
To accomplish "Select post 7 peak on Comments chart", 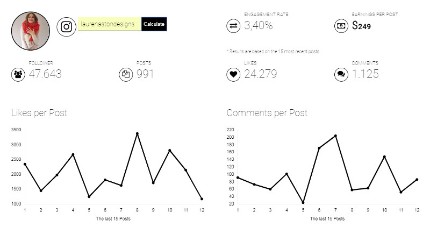I will coord(335,136).
